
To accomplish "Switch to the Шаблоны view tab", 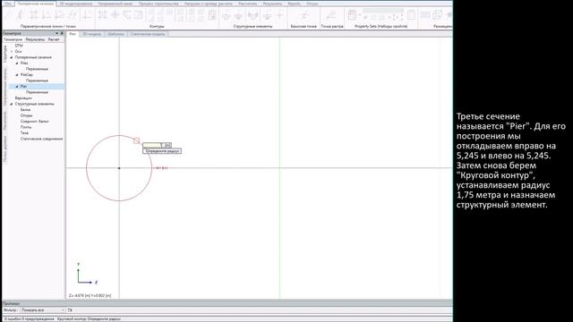I will [x=115, y=34].
